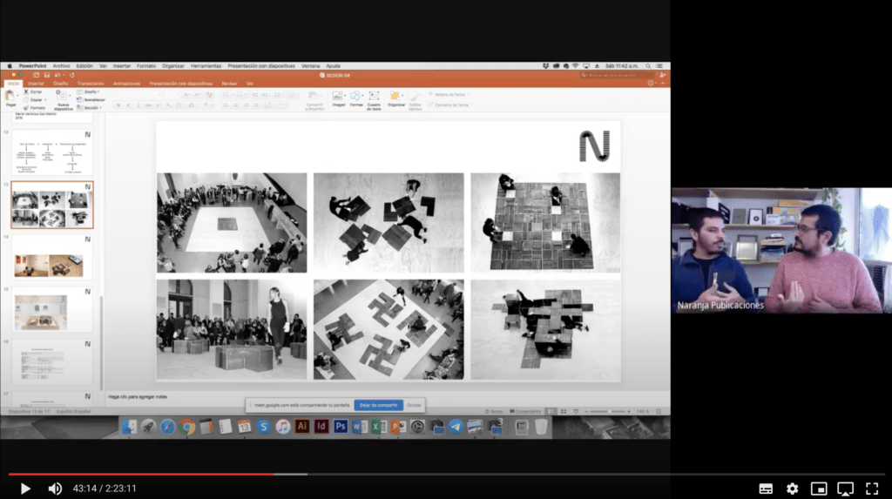Open Illustrator from the Dock
892x499 pixels.
[x=302, y=427]
